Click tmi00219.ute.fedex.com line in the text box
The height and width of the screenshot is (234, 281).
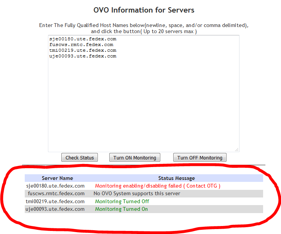tap(83, 50)
